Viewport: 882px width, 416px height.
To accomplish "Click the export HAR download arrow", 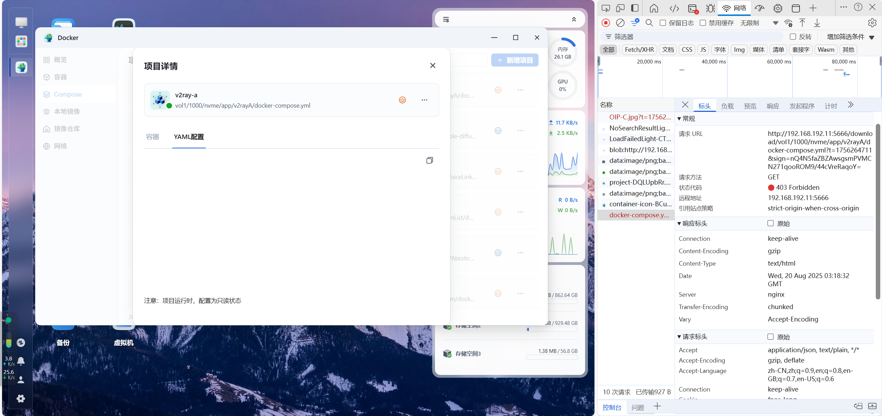I will 817,23.
